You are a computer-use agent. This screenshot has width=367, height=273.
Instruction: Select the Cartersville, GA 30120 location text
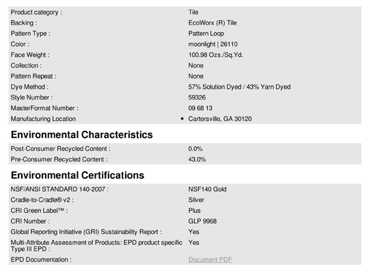pos(220,119)
